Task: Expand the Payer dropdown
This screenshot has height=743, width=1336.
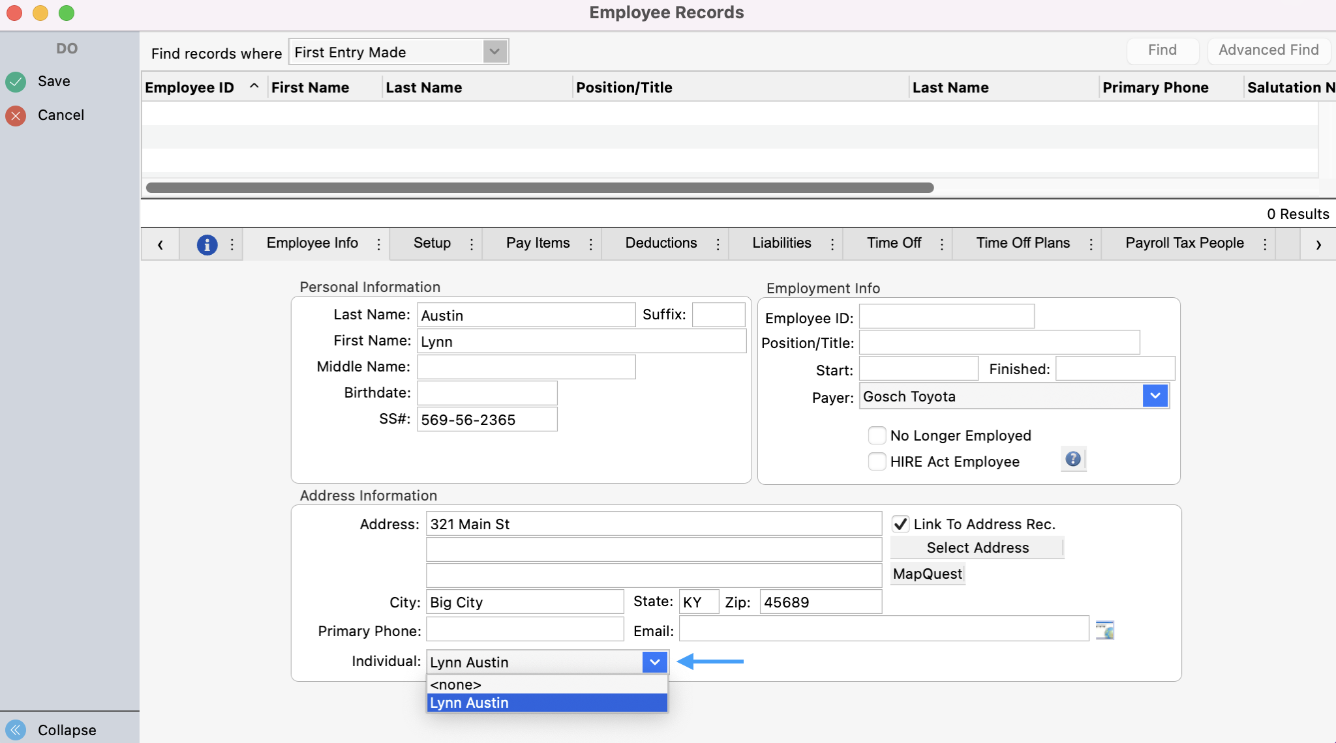Action: (1155, 396)
